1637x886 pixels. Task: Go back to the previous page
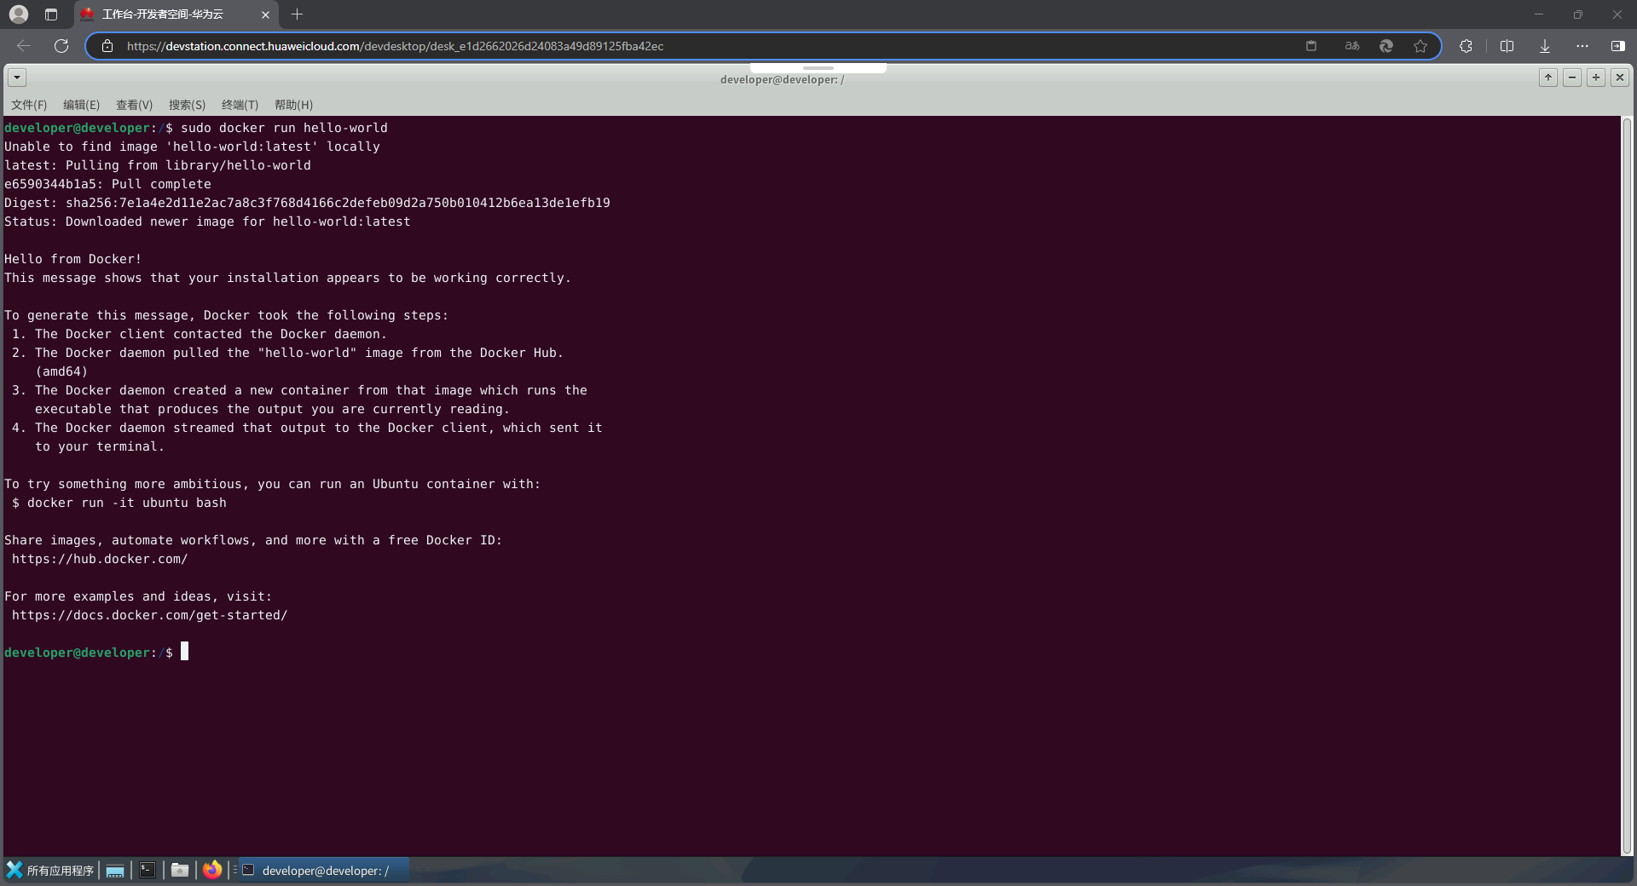24,46
